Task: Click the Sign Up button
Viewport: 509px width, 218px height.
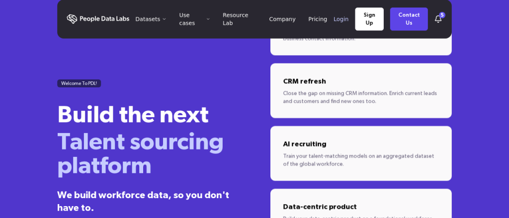Action: (x=369, y=19)
